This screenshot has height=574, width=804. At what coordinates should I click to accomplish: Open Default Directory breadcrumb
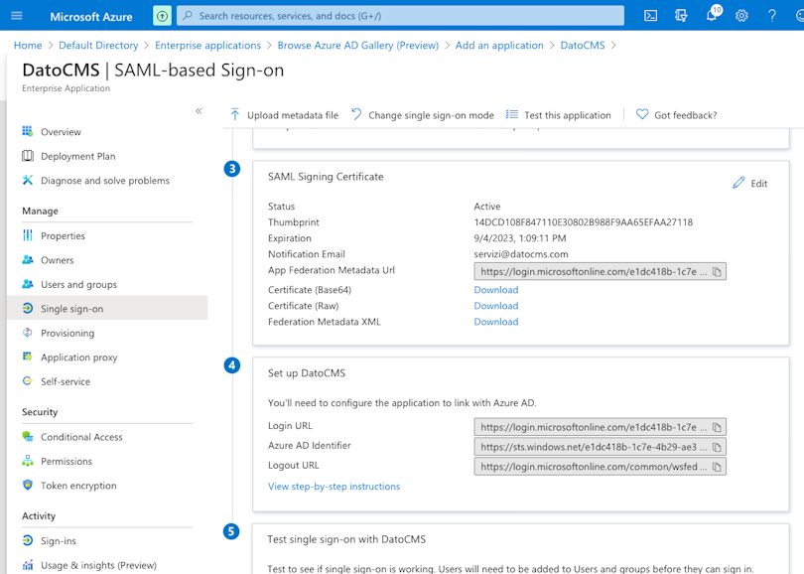point(98,45)
